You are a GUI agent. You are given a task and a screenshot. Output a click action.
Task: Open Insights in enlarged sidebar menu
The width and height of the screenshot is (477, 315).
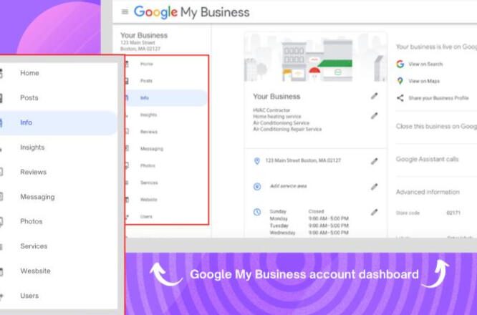tap(32, 147)
